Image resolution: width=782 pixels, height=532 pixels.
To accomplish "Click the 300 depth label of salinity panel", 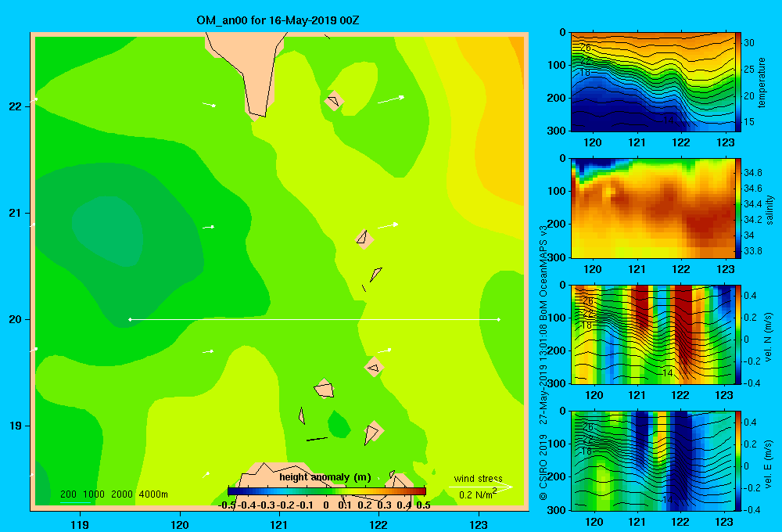I will point(557,257).
